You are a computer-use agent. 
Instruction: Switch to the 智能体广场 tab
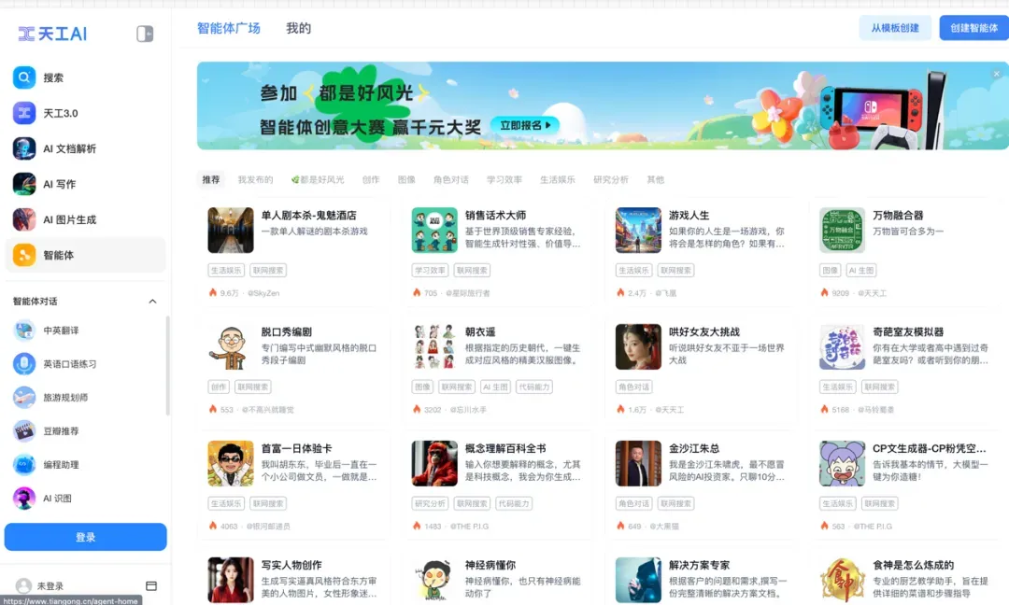(x=229, y=28)
